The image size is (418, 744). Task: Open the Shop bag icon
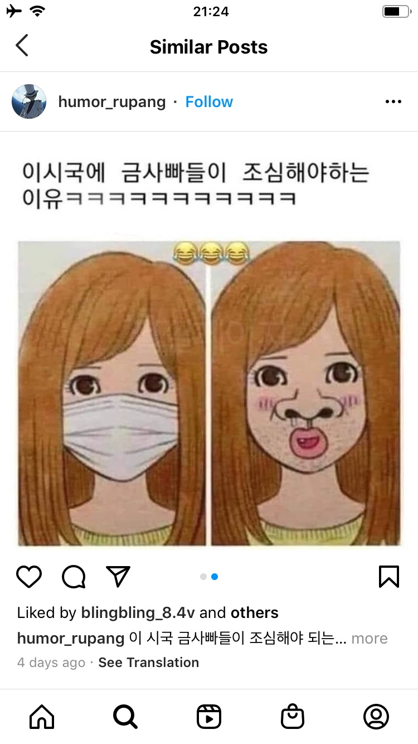pyautogui.click(x=293, y=716)
